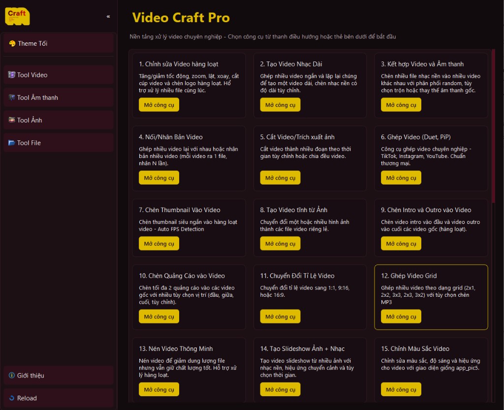
Task: Open tool for Tạo Slideshow Ảnh + Nhạc
Action: tap(280, 389)
